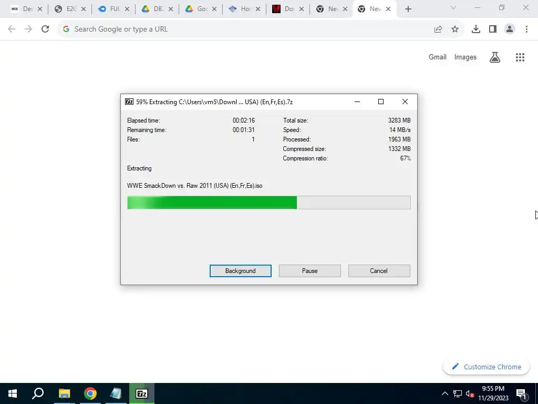The width and height of the screenshot is (538, 404).
Task: Open Gmail link
Action: (438, 57)
